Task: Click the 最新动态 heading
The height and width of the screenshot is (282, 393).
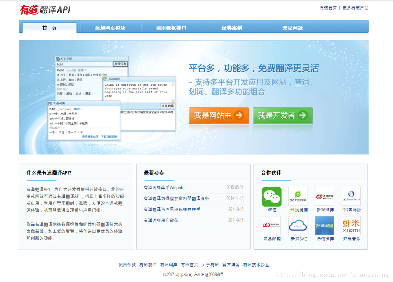Action: tap(154, 173)
